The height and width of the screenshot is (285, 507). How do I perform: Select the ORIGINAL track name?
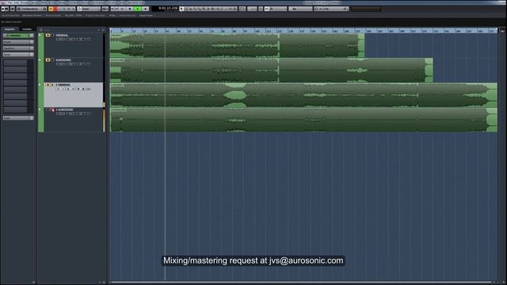62,35
